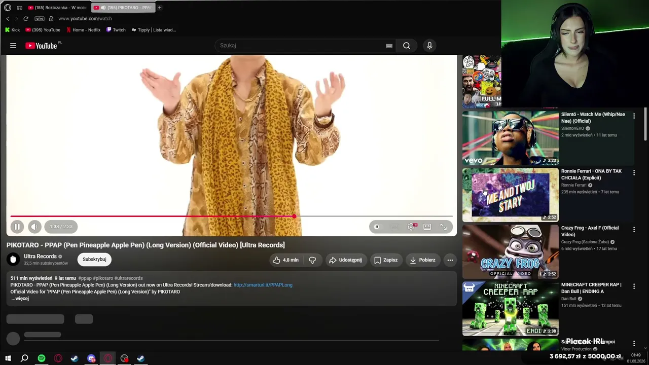The width and height of the screenshot is (649, 365).
Task: Open more actions menu beside Pobierz
Action: [x=450, y=260]
